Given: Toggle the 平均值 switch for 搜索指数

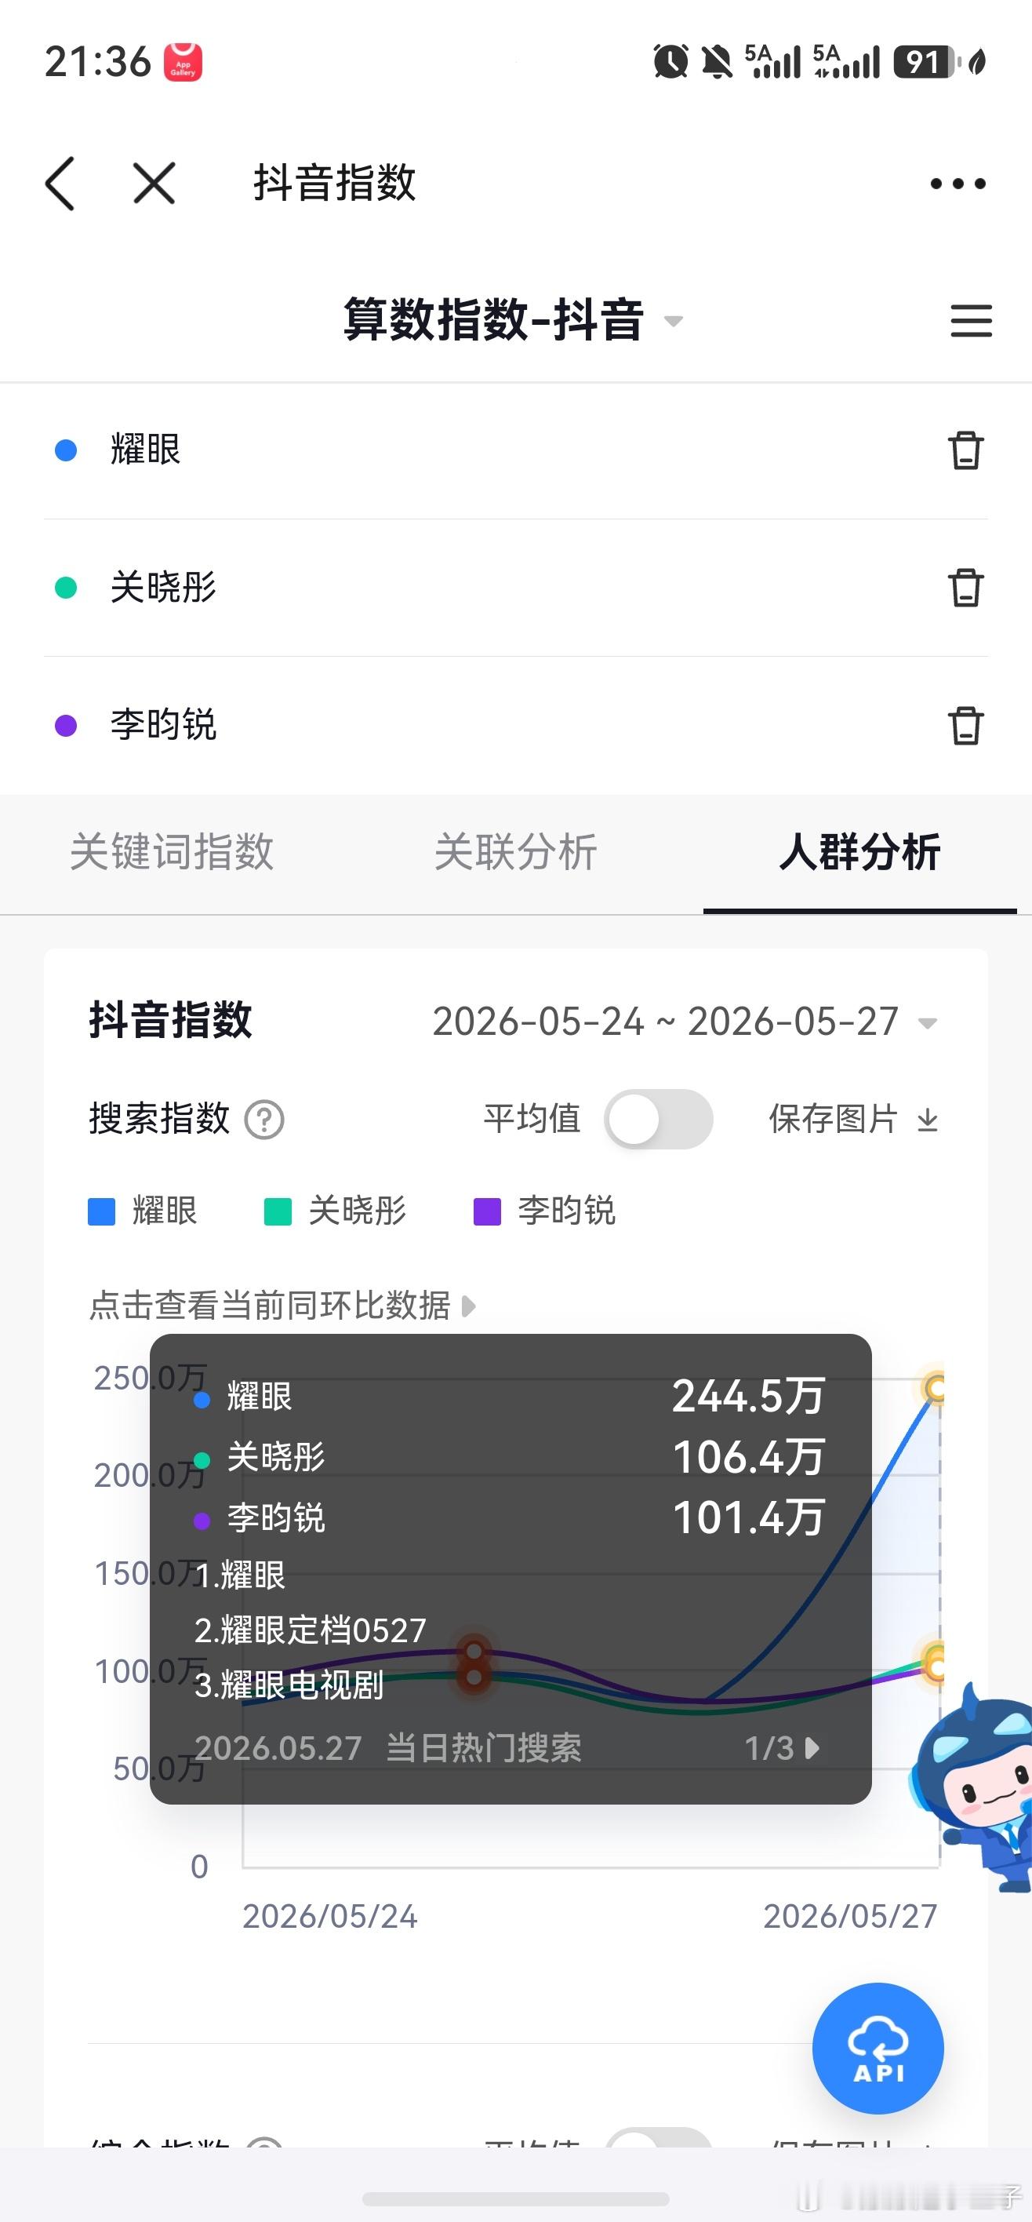Looking at the screenshot, I should click(x=658, y=1119).
